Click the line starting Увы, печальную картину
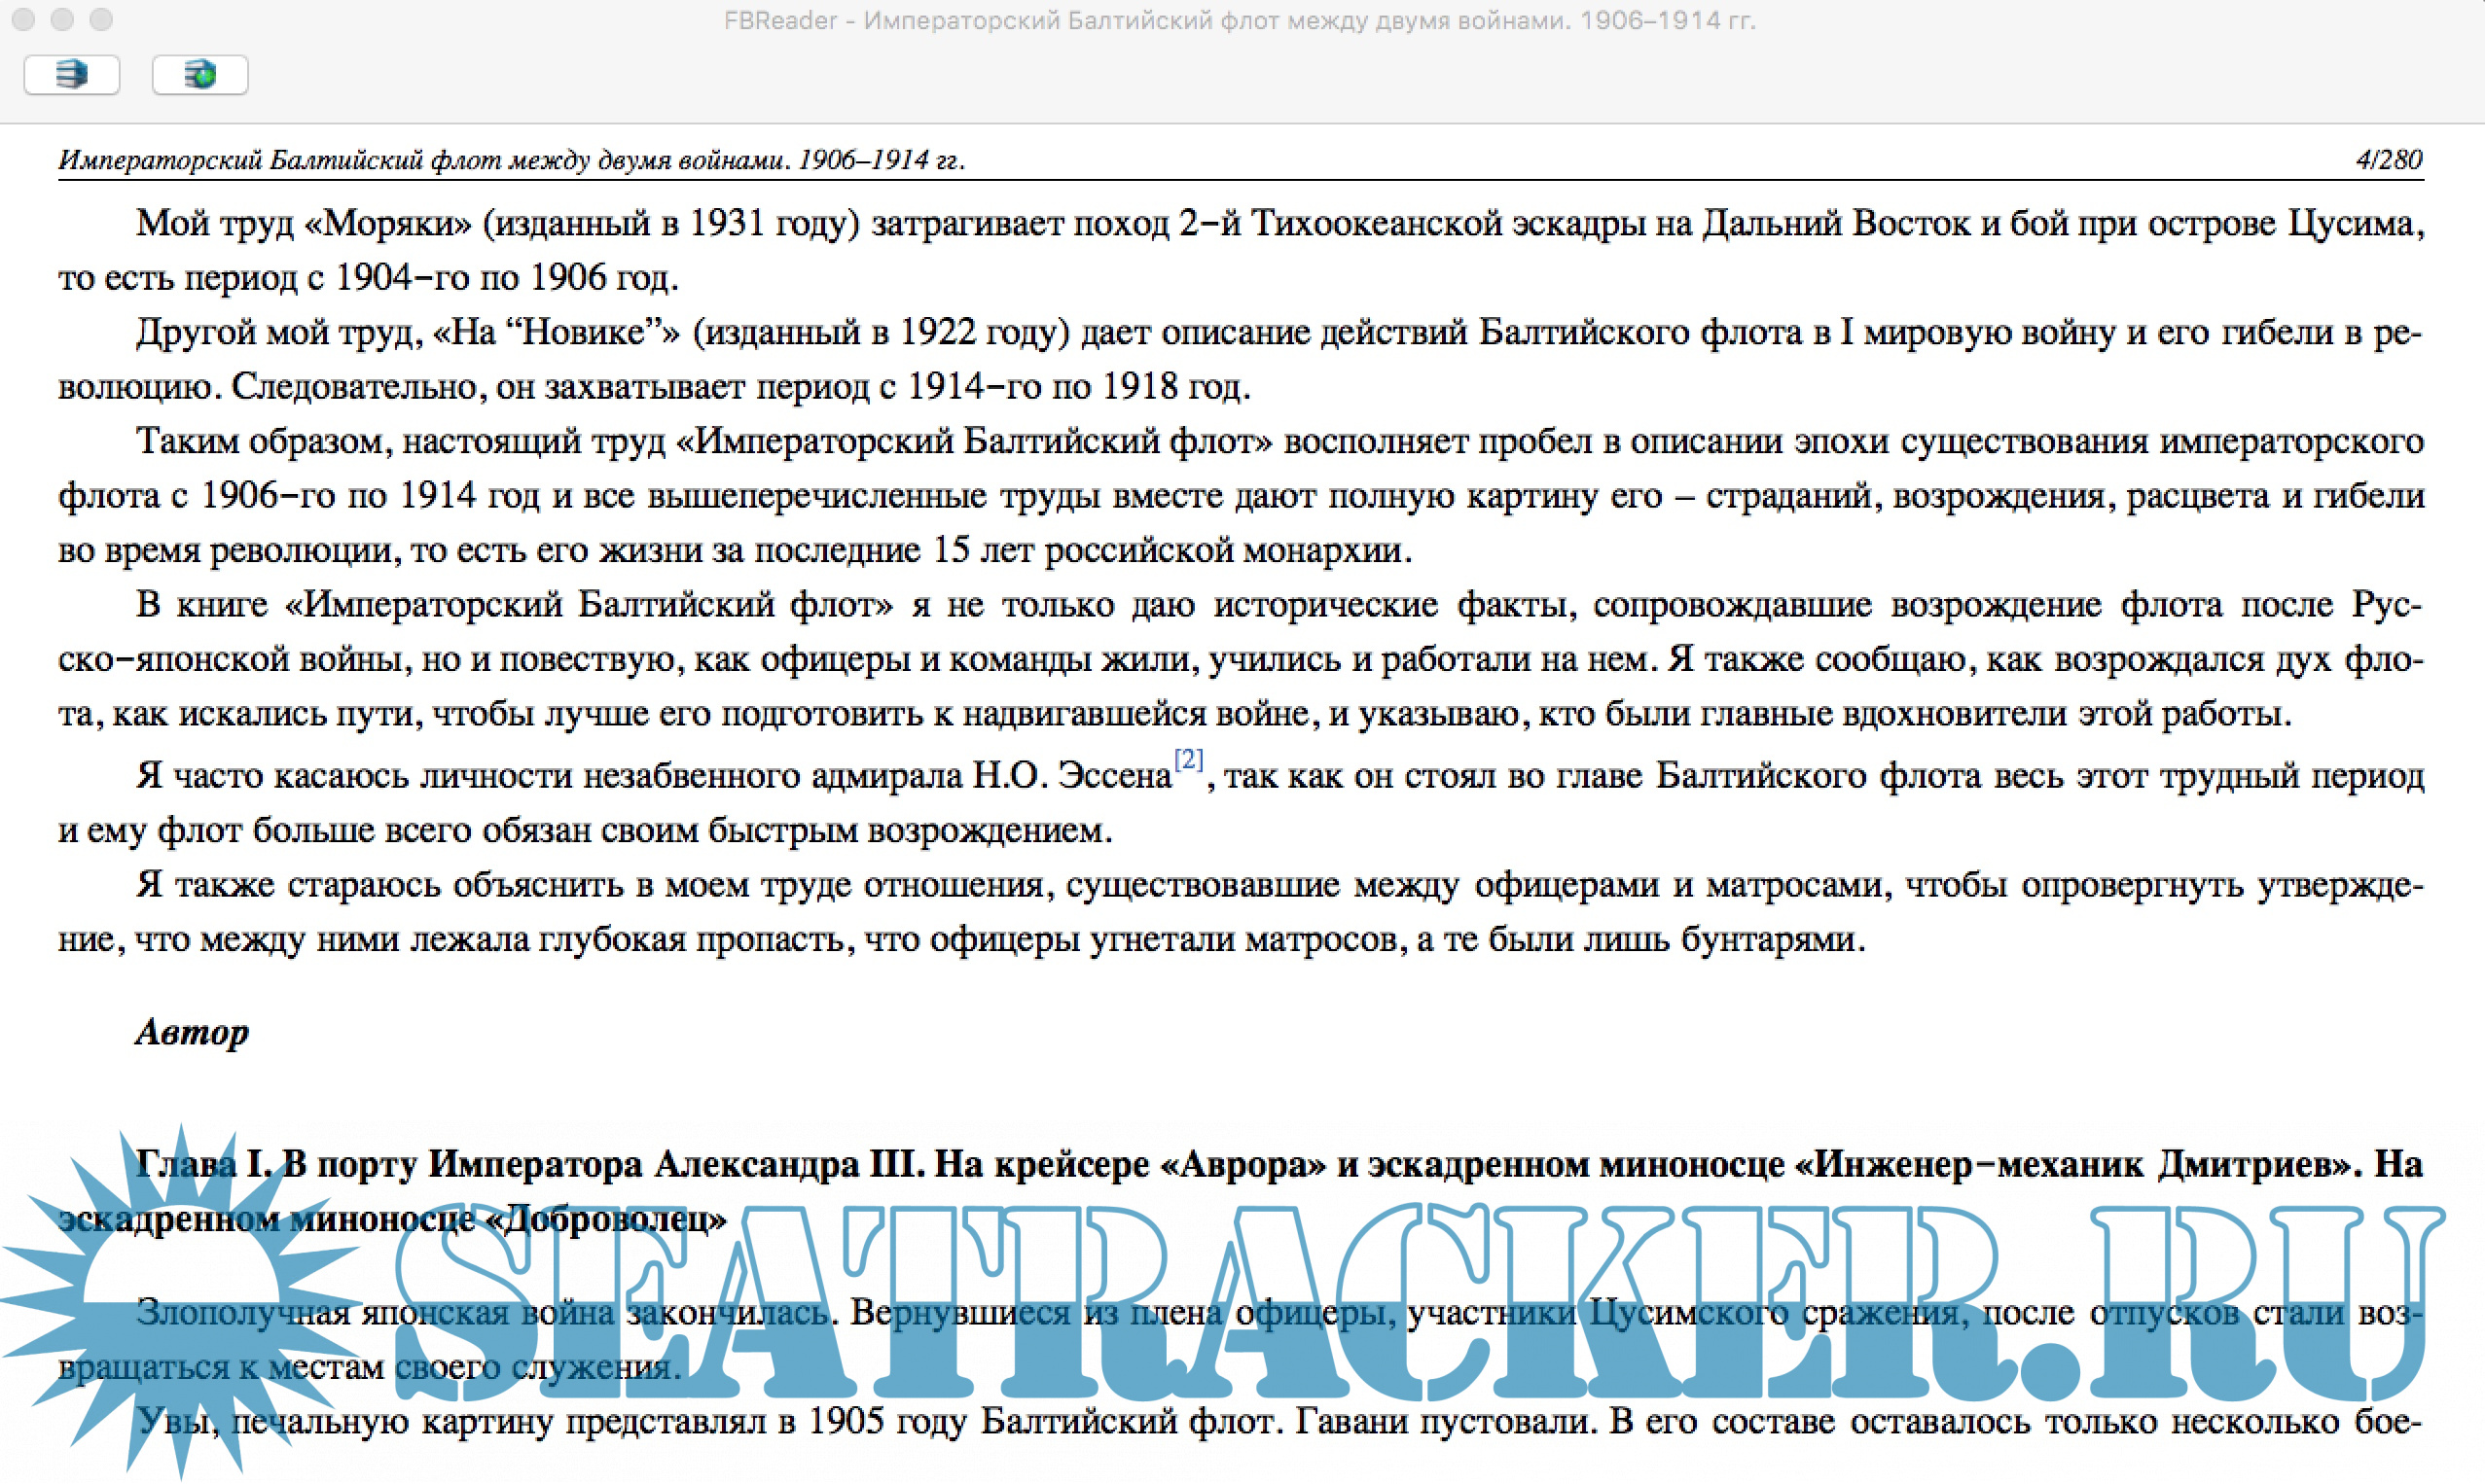2485x1484 pixels. pyautogui.click(x=1241, y=1421)
